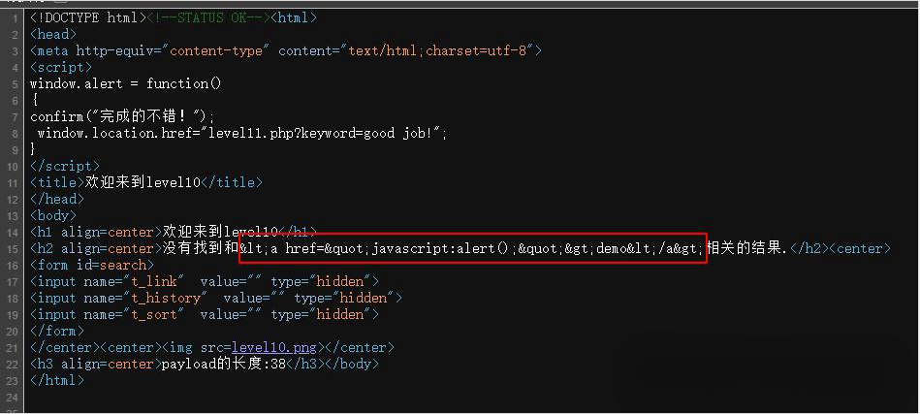Click the 没有找到和 text on line 15
The image size is (920, 414).
coord(201,248)
